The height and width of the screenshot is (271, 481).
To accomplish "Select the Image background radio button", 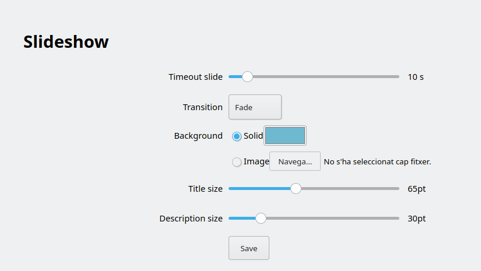I will pyautogui.click(x=237, y=163).
